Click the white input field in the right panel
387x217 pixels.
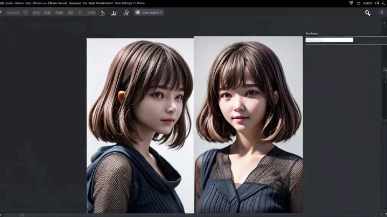(x=329, y=40)
